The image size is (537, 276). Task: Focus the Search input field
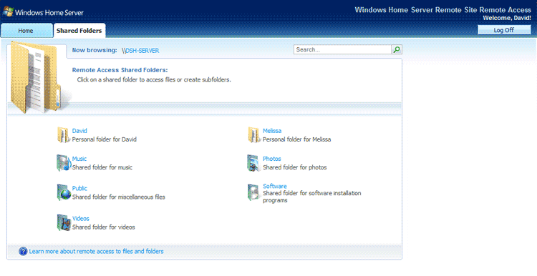tap(342, 49)
